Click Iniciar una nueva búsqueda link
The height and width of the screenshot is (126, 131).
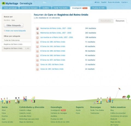(16, 31)
